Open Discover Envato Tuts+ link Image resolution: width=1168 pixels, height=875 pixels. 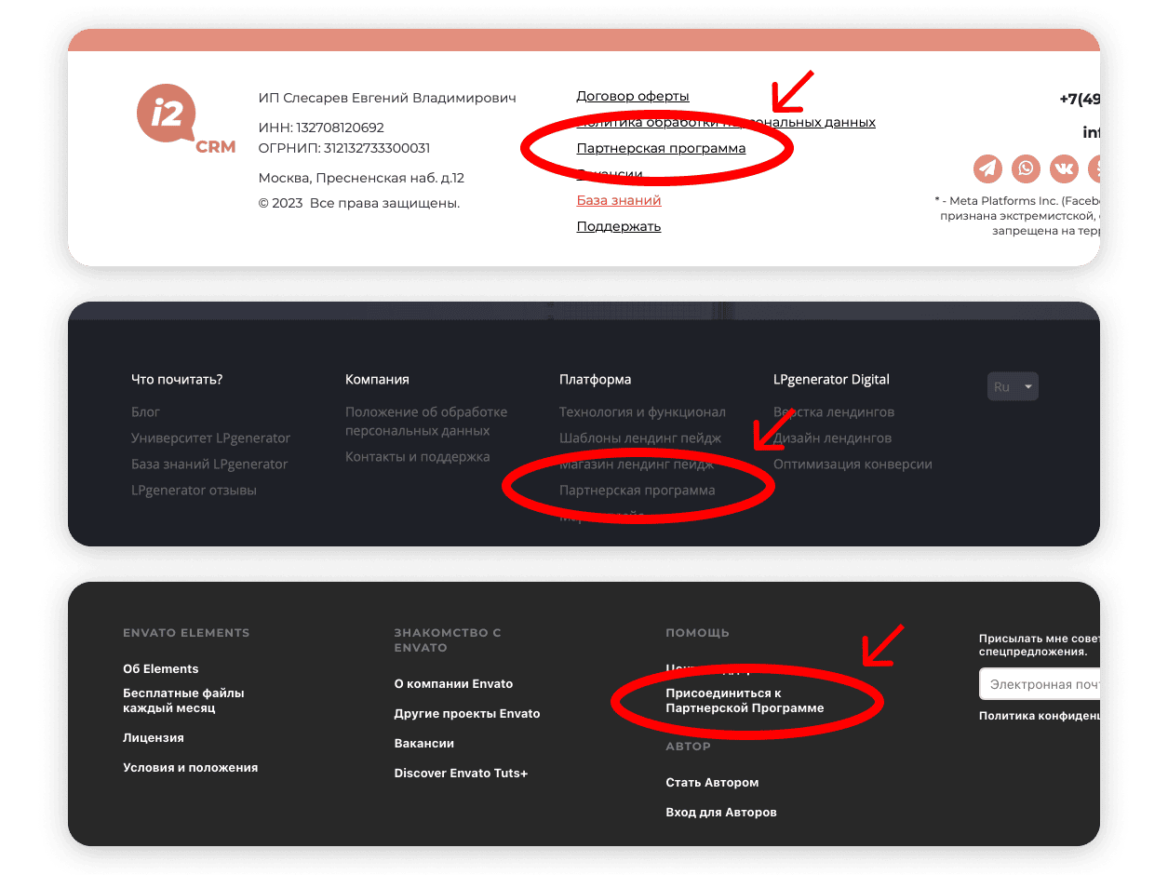(461, 773)
